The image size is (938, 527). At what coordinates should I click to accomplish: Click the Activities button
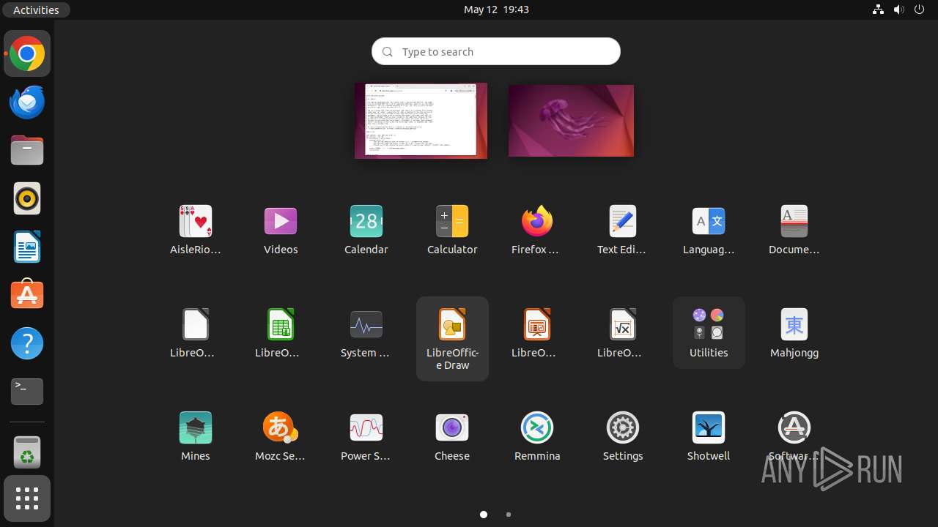pos(36,10)
